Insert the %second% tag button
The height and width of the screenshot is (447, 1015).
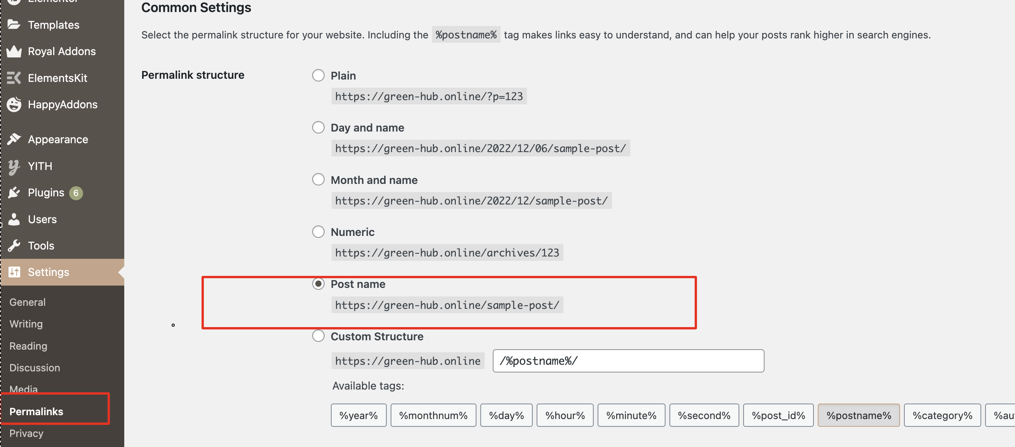coord(704,415)
